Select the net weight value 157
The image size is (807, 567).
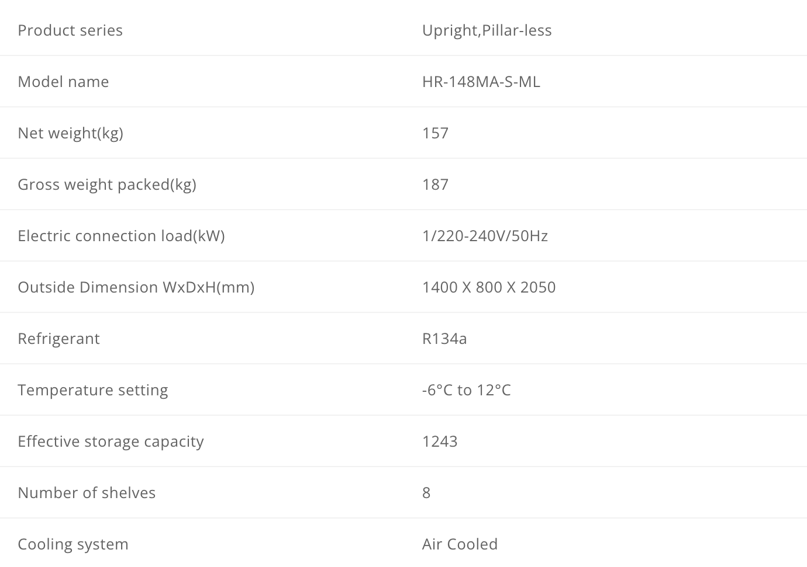pos(435,133)
